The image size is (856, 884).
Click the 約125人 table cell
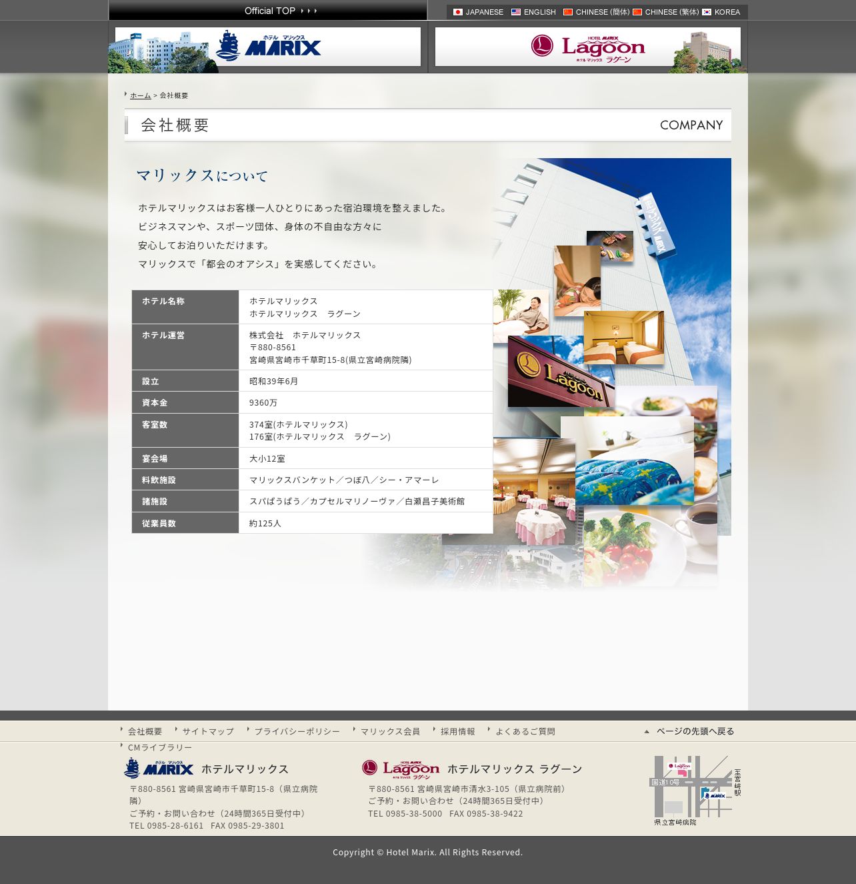[366, 523]
